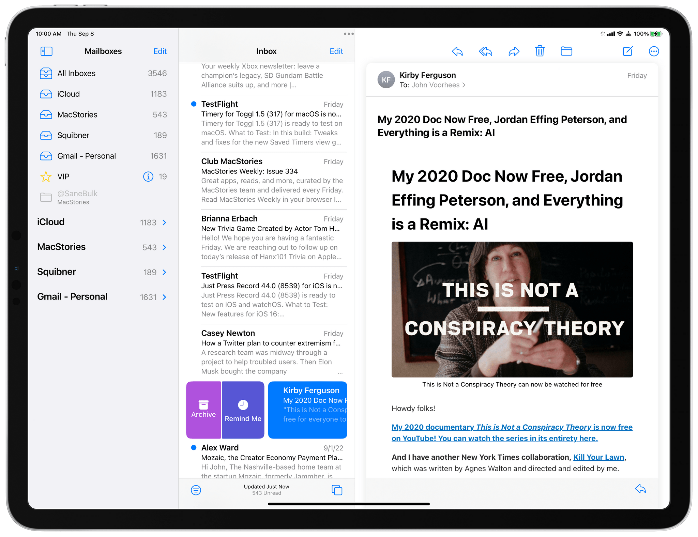The width and height of the screenshot is (698, 537).
Task: Delete email with trash icon
Action: click(540, 51)
